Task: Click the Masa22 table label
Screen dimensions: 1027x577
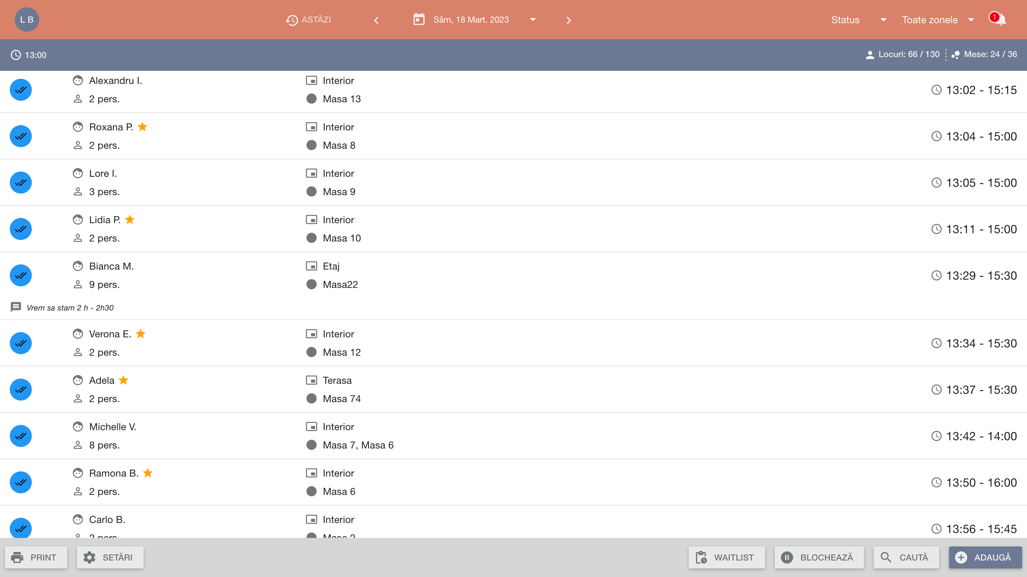Action: (x=340, y=284)
